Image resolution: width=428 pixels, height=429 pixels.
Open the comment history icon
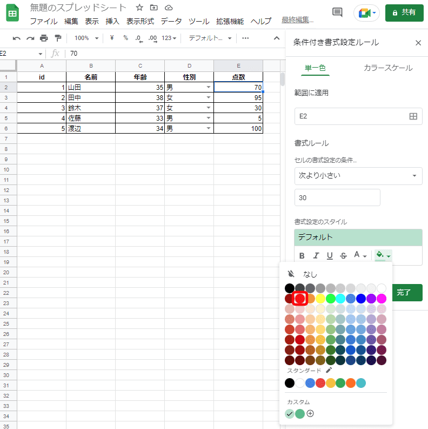[x=337, y=12]
